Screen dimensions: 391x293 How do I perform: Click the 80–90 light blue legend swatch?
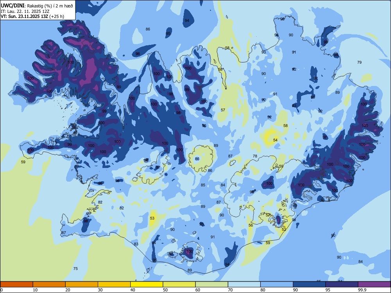point(277,284)
